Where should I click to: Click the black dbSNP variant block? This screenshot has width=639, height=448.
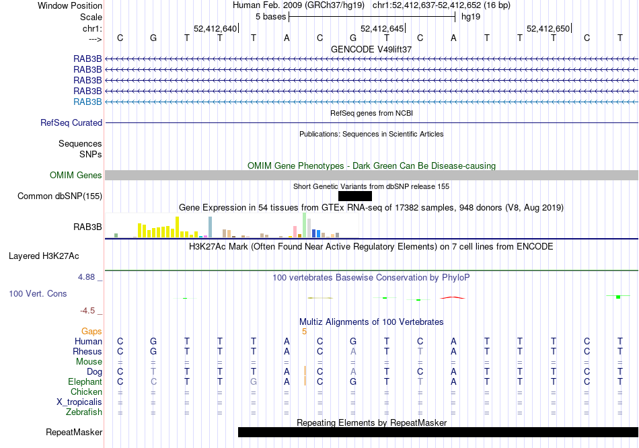(355, 196)
